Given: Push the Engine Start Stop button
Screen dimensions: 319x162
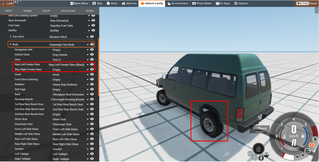Looking at the screenshot, I should [x=258, y=149].
